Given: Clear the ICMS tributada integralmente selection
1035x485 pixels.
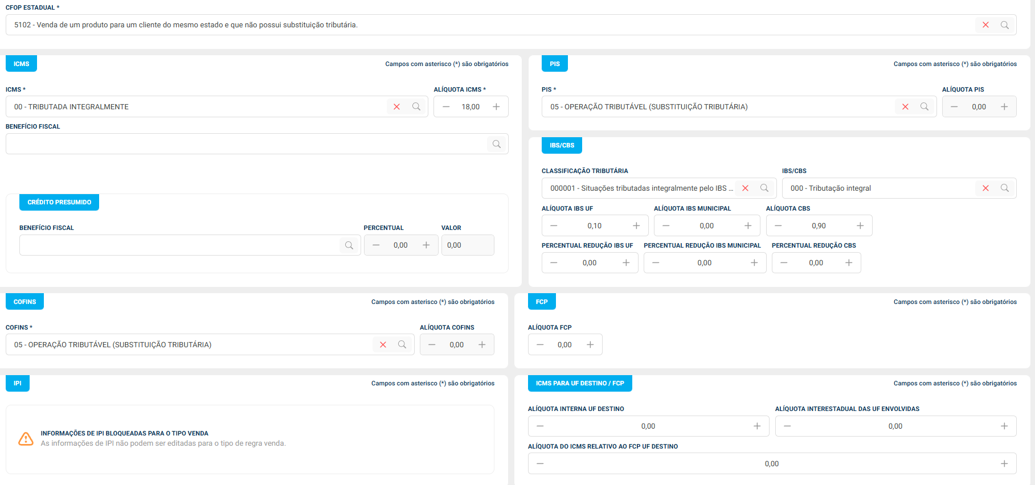Looking at the screenshot, I should click(x=396, y=107).
